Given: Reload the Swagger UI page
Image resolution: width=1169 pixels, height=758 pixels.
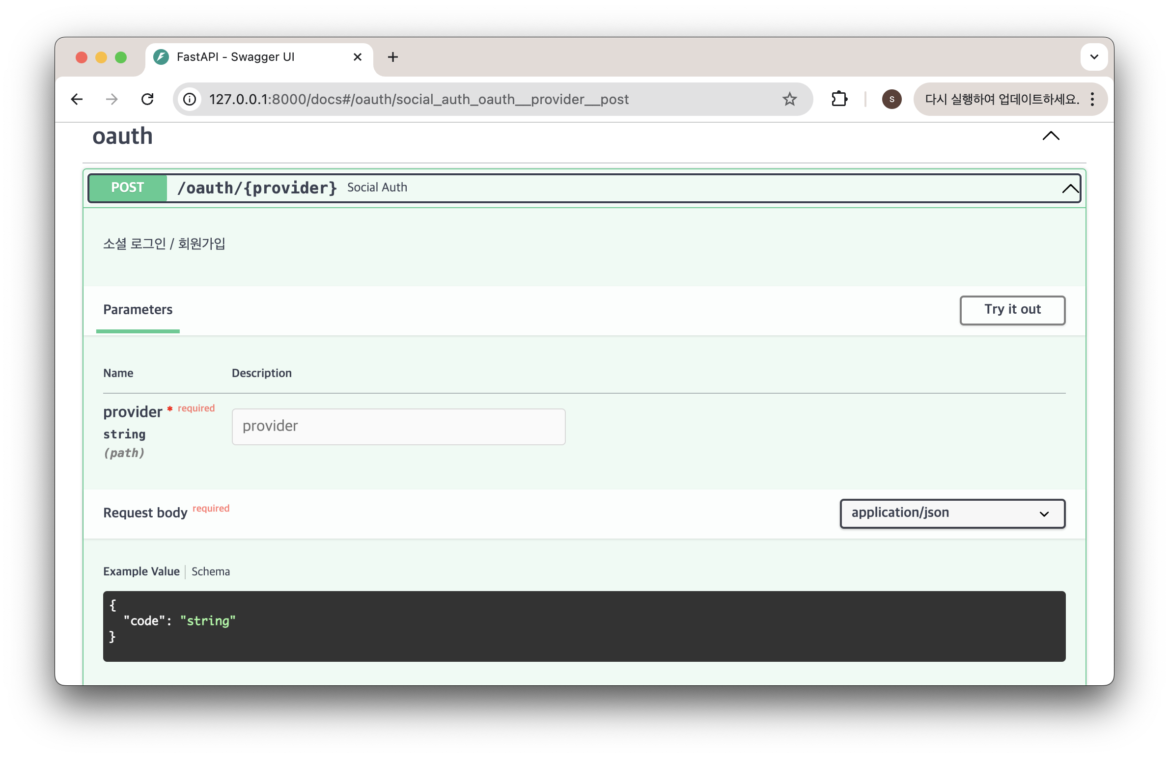Looking at the screenshot, I should [x=147, y=99].
